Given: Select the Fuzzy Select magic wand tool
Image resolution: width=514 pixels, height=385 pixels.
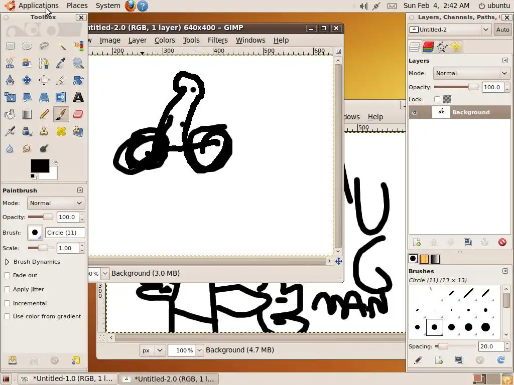Looking at the screenshot, I should pos(61,46).
